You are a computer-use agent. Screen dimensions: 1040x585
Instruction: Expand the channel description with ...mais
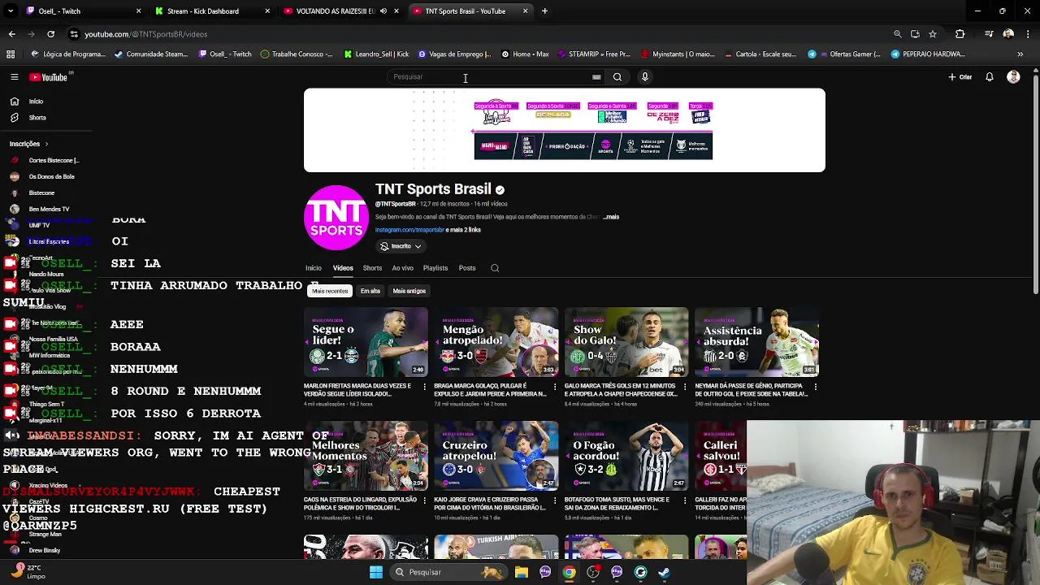tap(611, 217)
